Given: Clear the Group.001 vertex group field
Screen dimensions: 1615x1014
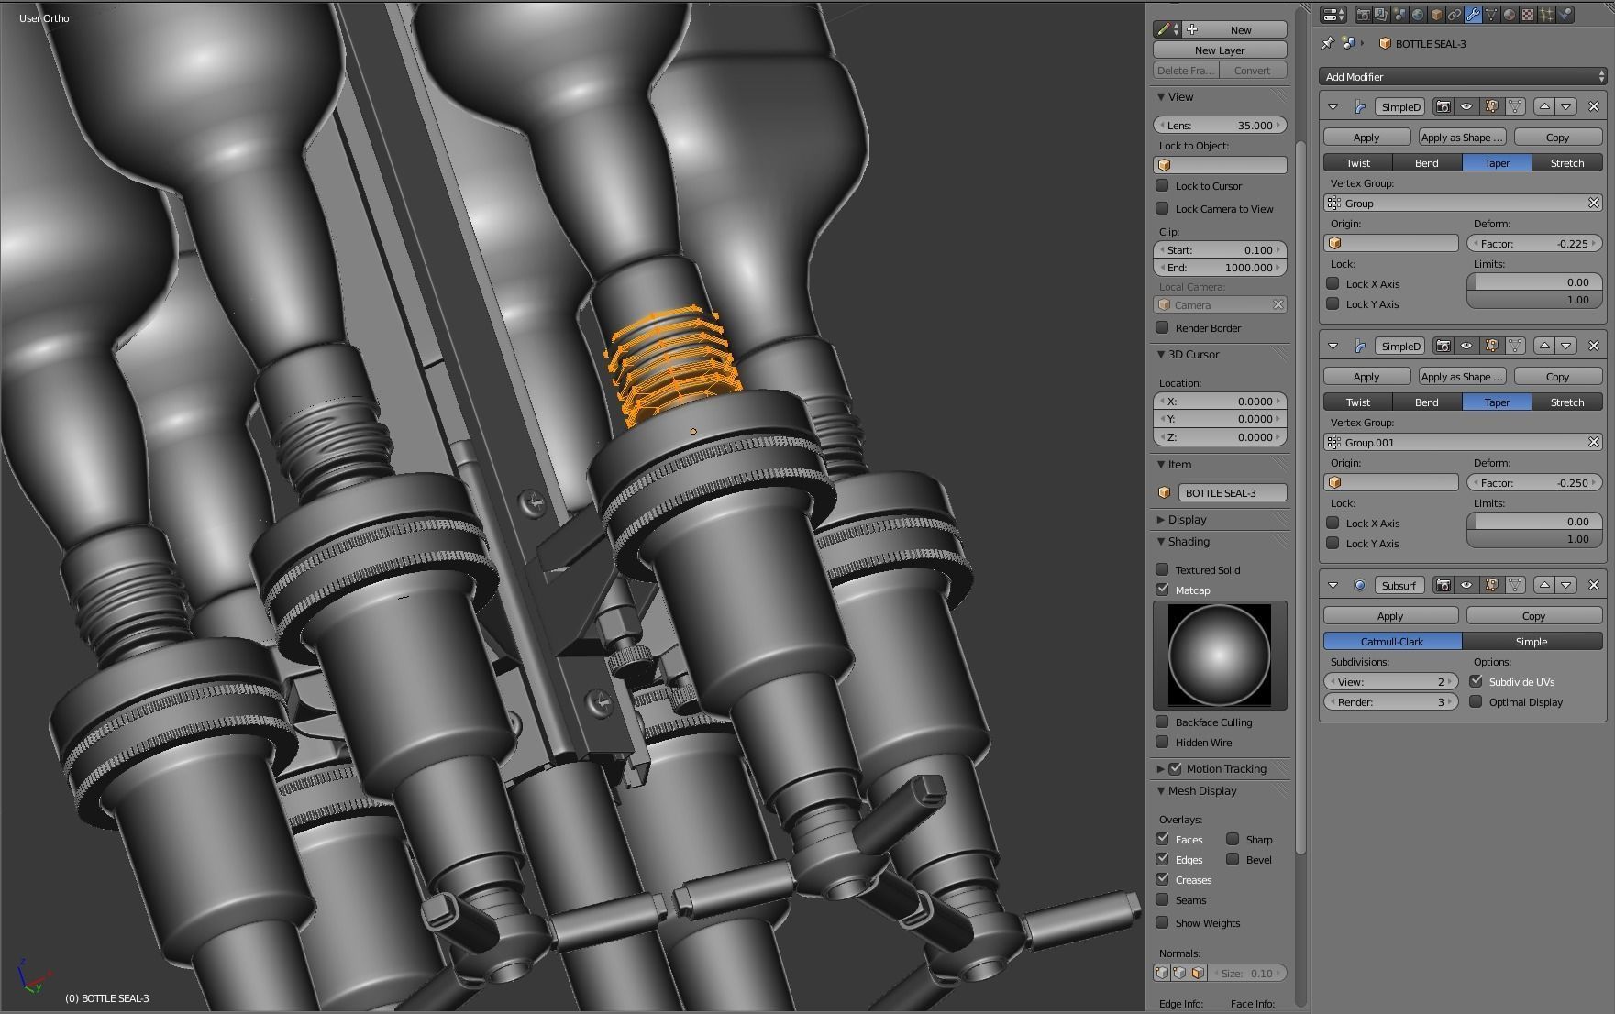Looking at the screenshot, I should (1594, 443).
